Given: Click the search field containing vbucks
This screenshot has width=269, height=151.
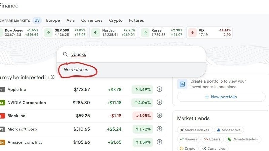Looking at the screenshot, I should pyautogui.click(x=134, y=54).
